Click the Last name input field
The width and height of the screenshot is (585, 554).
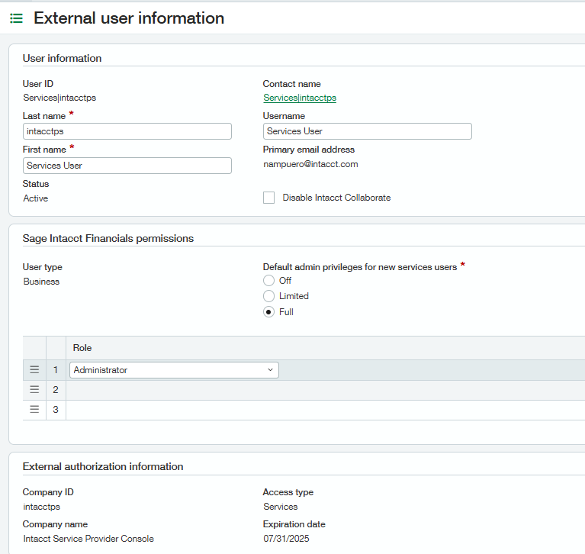pos(127,131)
